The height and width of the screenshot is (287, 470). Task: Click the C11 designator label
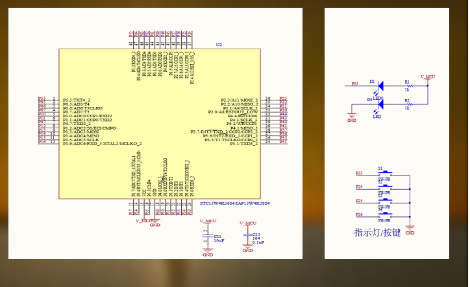[x=217, y=236]
